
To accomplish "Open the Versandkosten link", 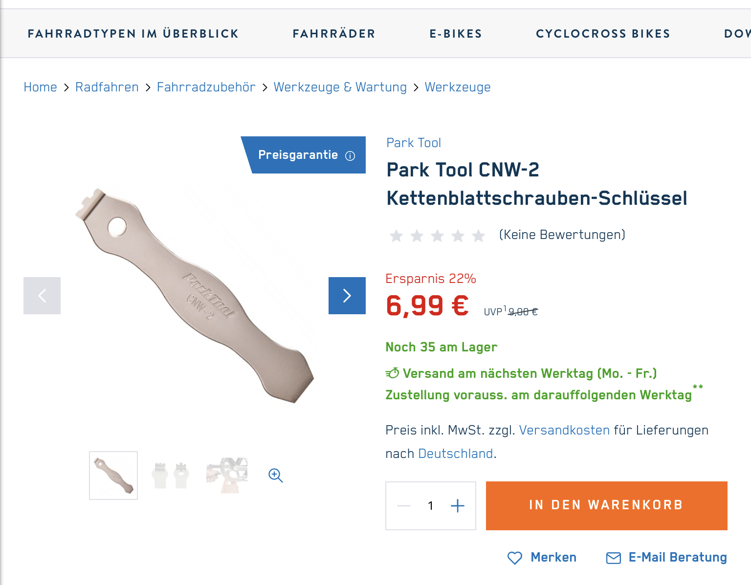I will [x=564, y=430].
